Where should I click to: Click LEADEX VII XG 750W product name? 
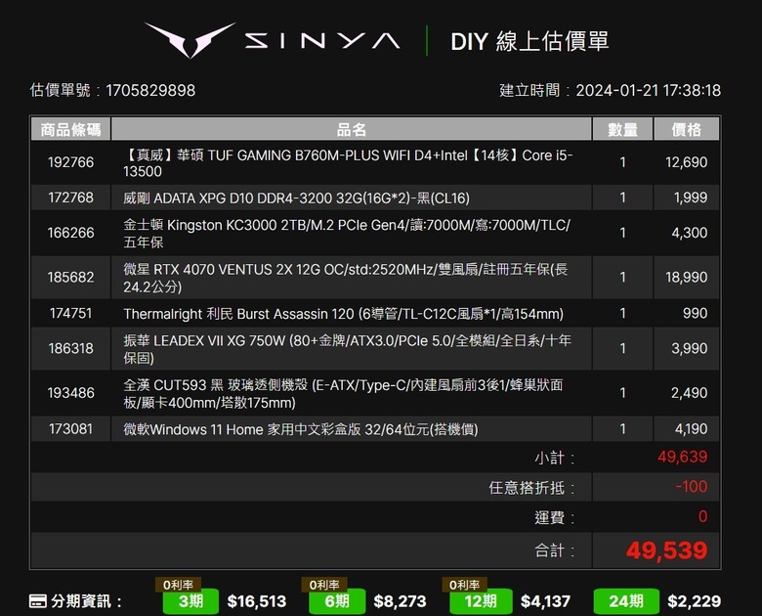click(347, 349)
